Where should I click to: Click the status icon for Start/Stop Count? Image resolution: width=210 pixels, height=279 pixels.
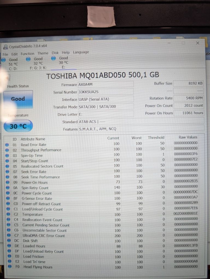click(7, 161)
